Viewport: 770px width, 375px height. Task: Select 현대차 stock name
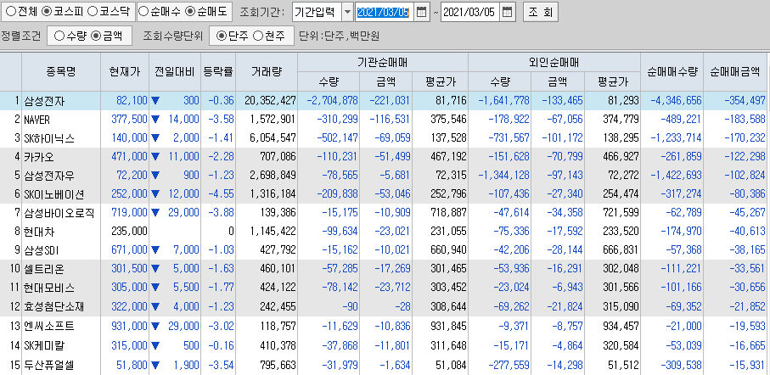[40, 232]
